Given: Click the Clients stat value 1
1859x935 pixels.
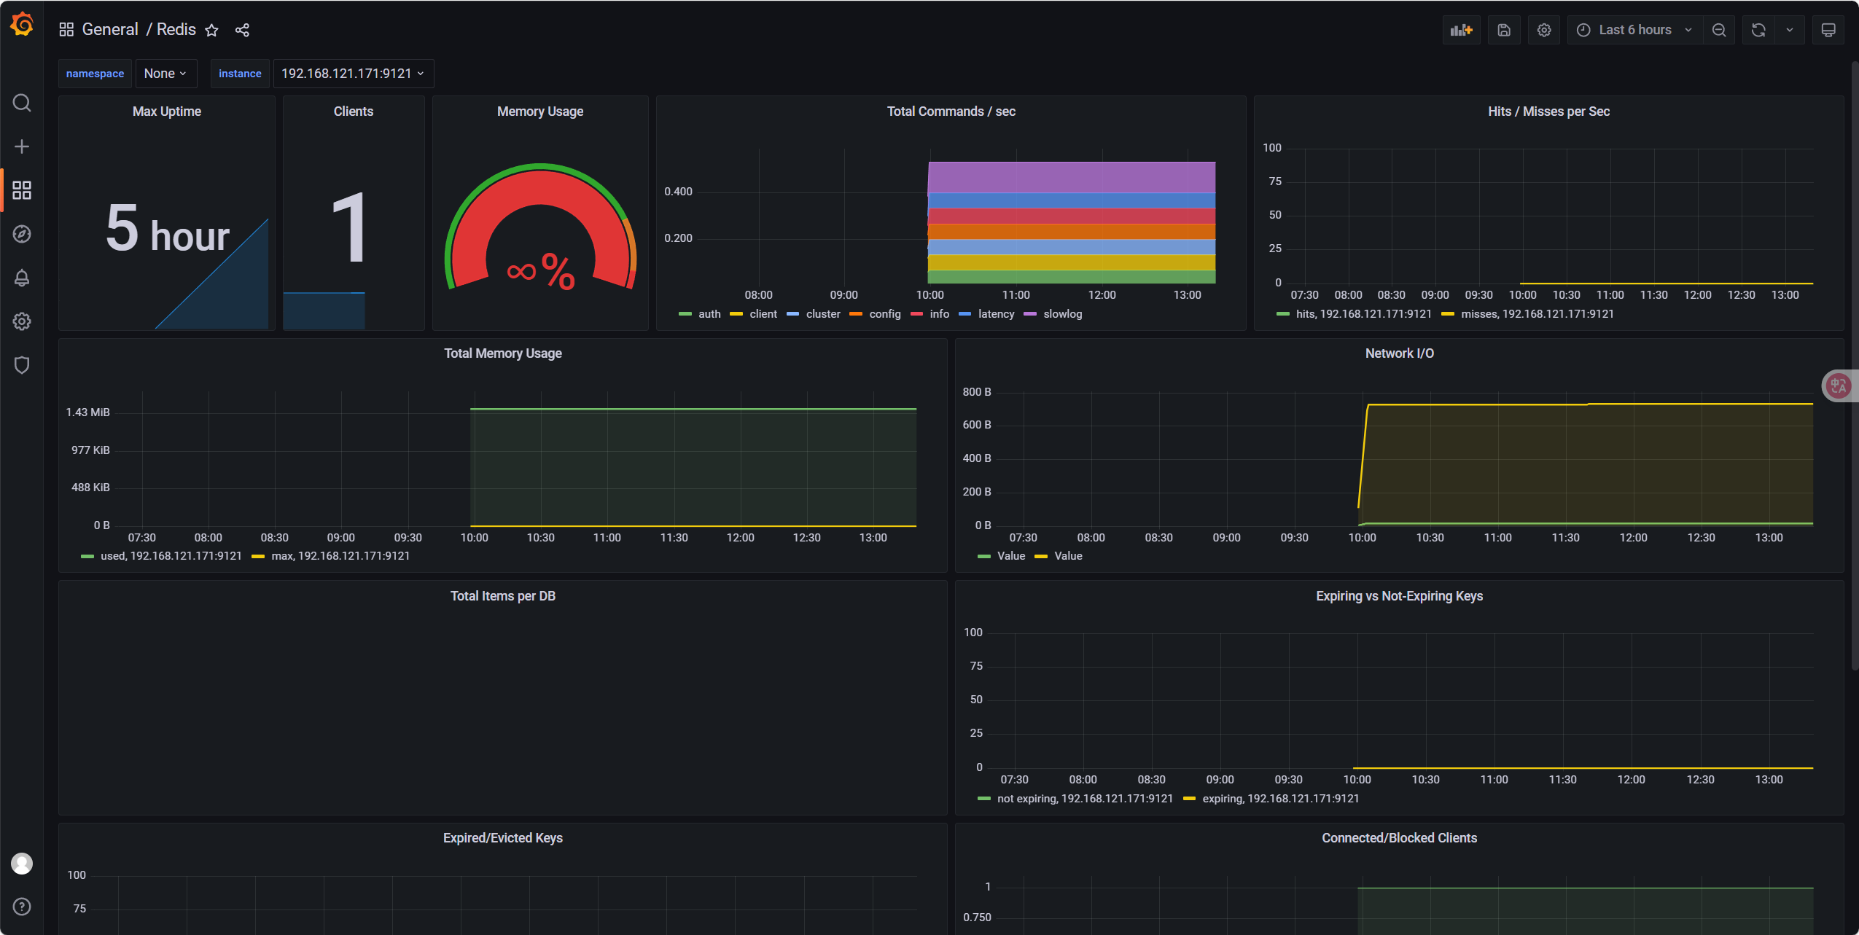Looking at the screenshot, I should [x=349, y=229].
